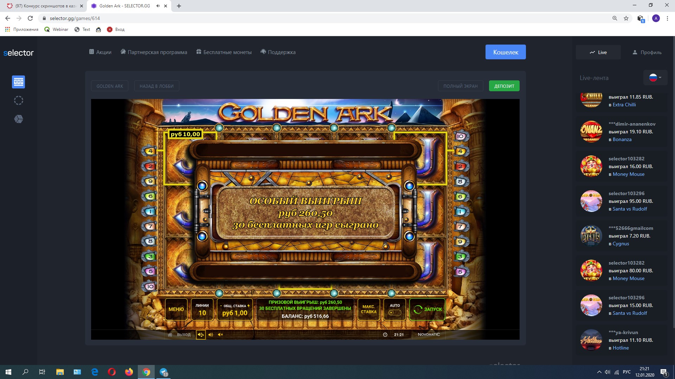Toggle the AUTO spin switch
The height and width of the screenshot is (379, 675).
(394, 312)
